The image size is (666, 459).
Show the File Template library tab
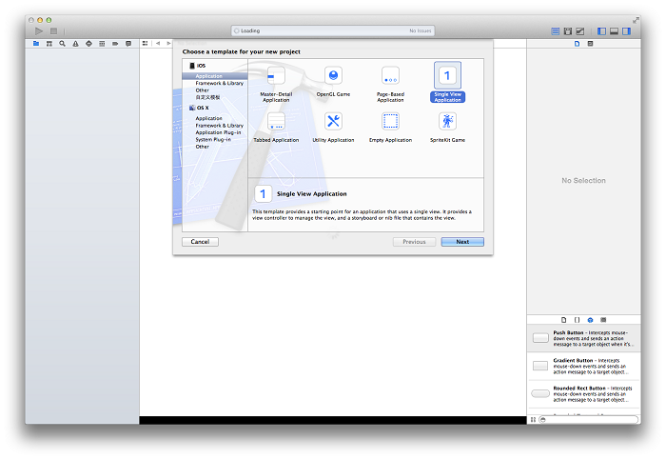(563, 320)
